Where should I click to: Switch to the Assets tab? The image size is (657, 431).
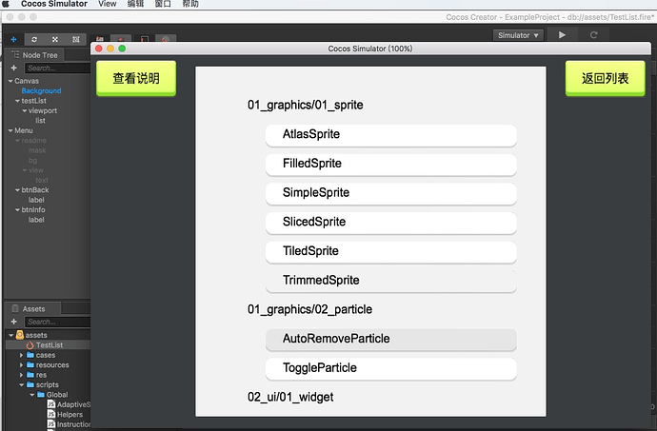(33, 308)
